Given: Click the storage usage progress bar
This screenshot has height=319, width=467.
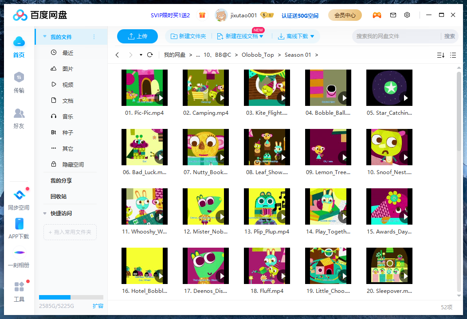Looking at the screenshot, I should (x=71, y=297).
